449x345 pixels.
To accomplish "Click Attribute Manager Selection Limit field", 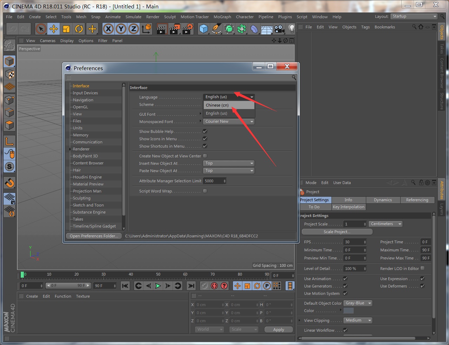I will (215, 181).
